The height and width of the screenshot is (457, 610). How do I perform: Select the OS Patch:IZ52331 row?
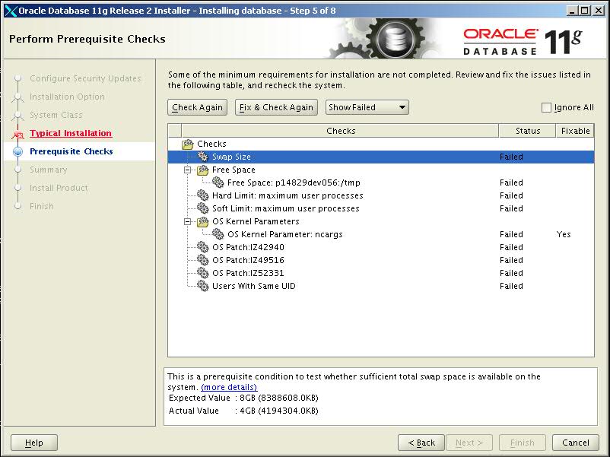click(381, 273)
